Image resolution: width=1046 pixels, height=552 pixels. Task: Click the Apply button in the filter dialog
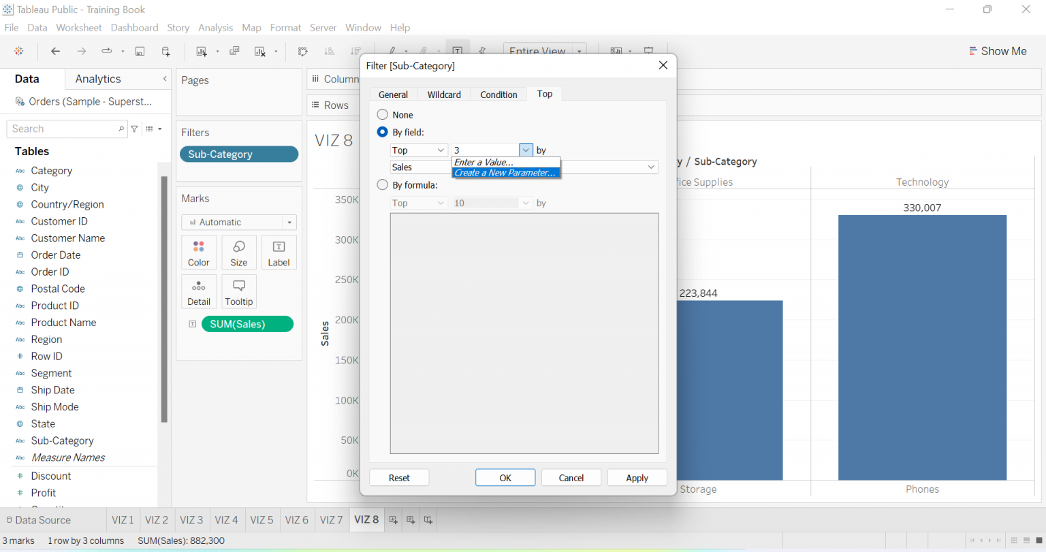click(x=637, y=477)
